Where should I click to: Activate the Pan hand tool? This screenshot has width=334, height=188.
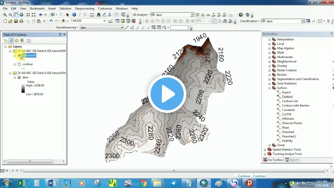click(16, 15)
